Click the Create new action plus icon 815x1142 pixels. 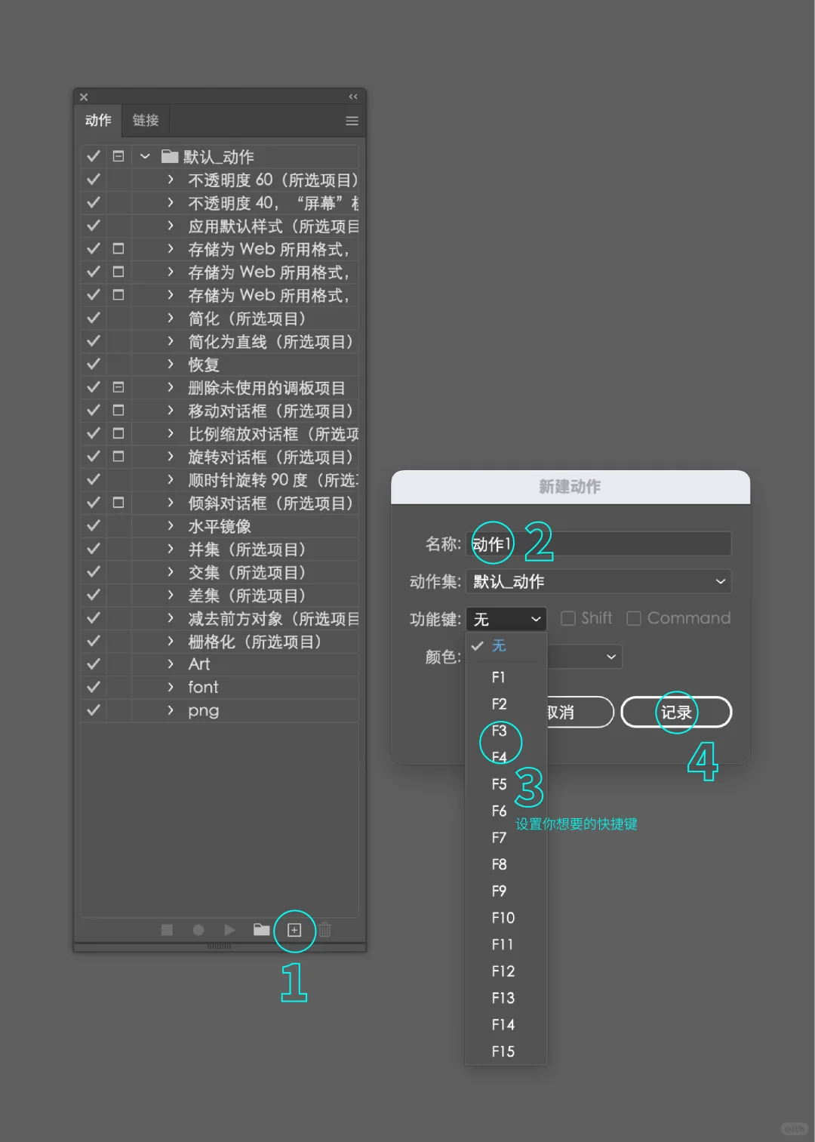click(294, 930)
